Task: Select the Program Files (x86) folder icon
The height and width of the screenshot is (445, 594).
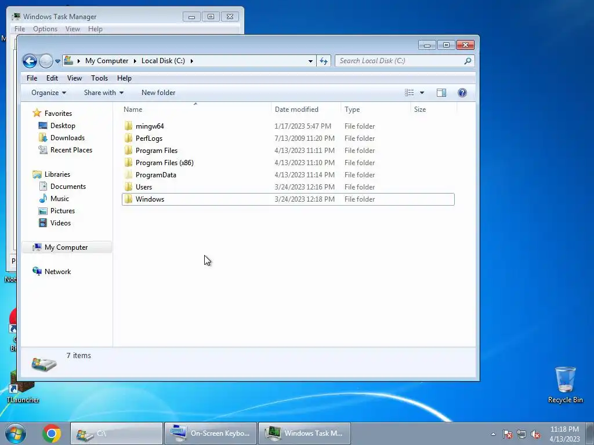Action: point(128,162)
